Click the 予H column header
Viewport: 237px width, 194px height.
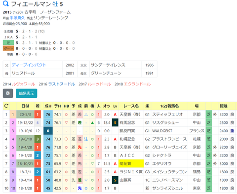click(57, 106)
